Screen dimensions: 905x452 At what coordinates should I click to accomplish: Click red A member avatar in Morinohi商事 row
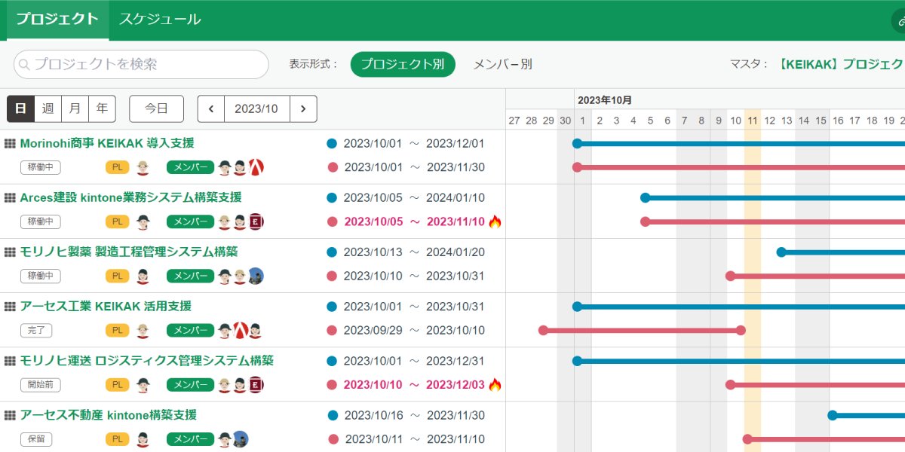(256, 167)
